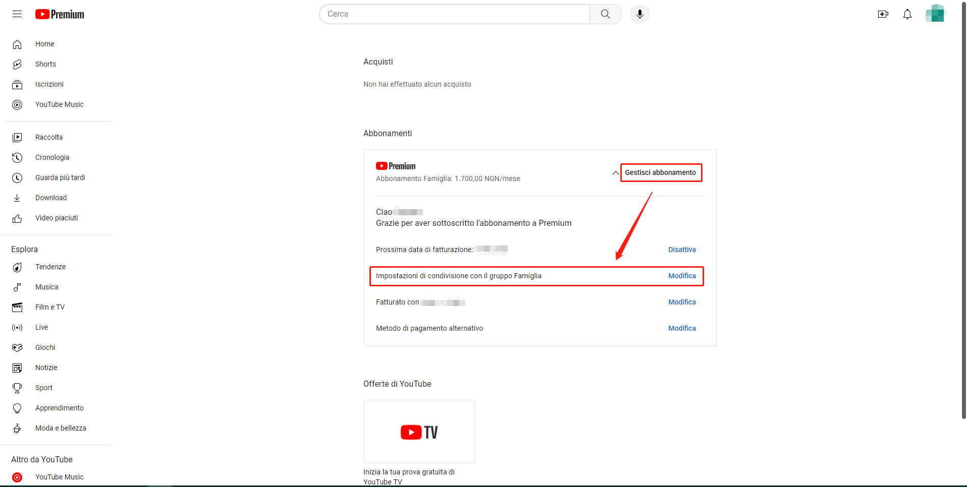Click the Raccolta library icon

17,138
